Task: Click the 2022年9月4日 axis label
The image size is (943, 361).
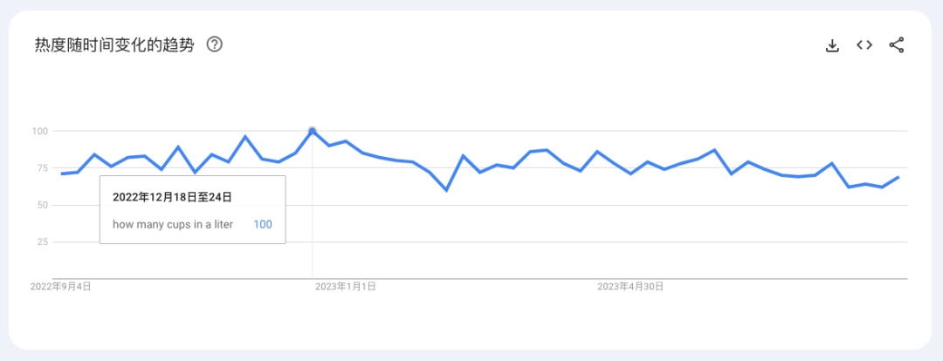Action: (x=60, y=286)
